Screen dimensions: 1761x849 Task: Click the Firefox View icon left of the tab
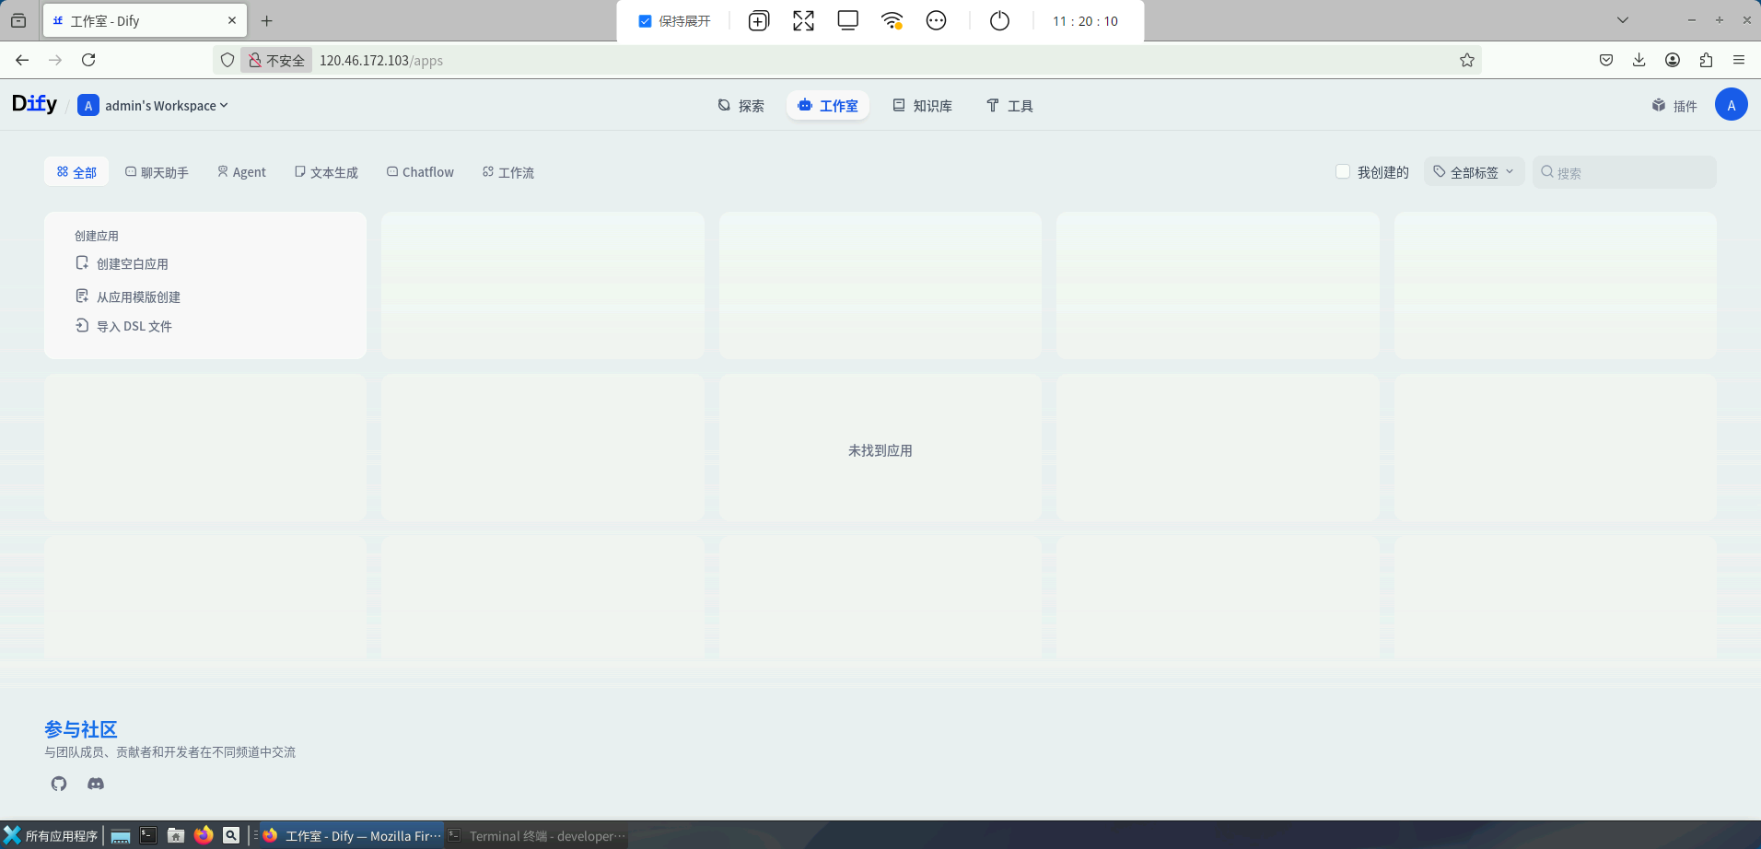[x=18, y=20]
